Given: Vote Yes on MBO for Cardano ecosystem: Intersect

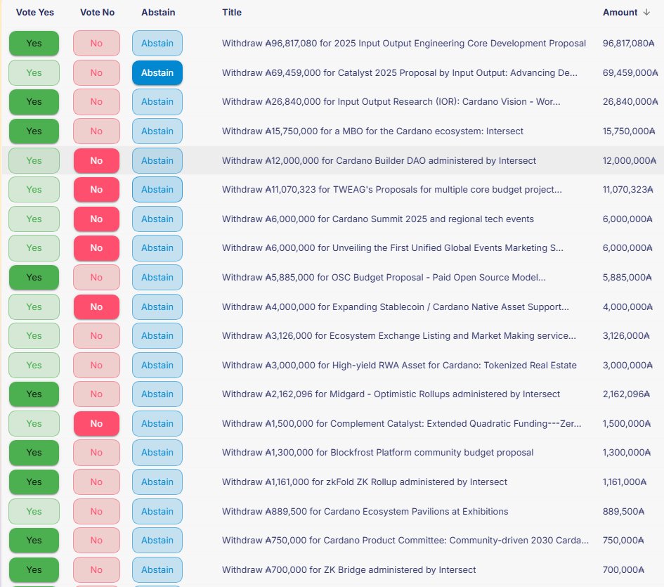Looking at the screenshot, I should pyautogui.click(x=34, y=131).
